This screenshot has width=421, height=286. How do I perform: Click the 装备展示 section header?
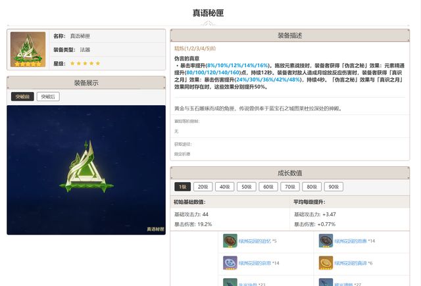coord(86,83)
